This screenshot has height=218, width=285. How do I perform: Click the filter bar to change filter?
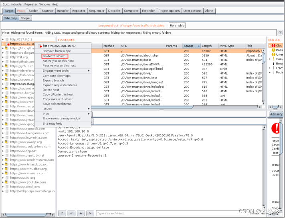click(139, 33)
